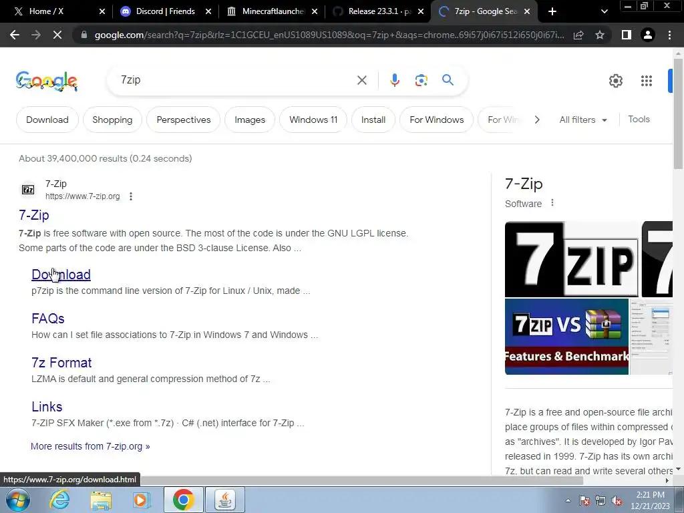
Task: Apply the For Windows filter chip
Action: click(x=437, y=120)
